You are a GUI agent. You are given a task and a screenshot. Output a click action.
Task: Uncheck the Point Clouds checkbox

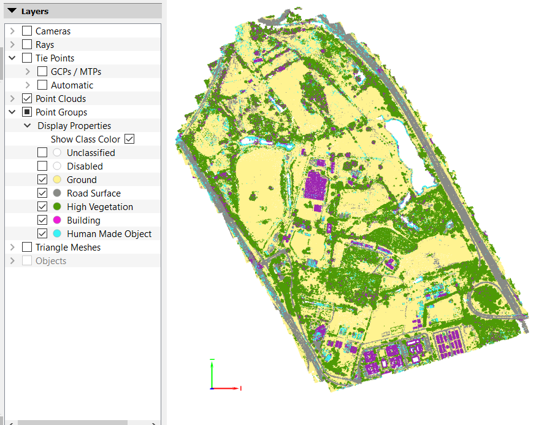(x=27, y=99)
